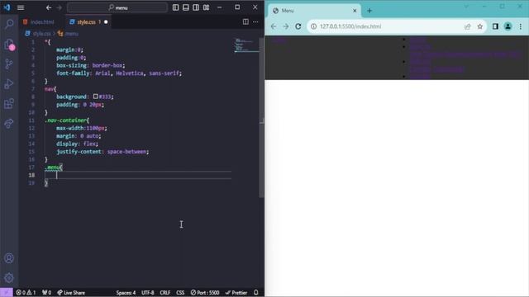Click the editor minimap preview

click(246, 45)
